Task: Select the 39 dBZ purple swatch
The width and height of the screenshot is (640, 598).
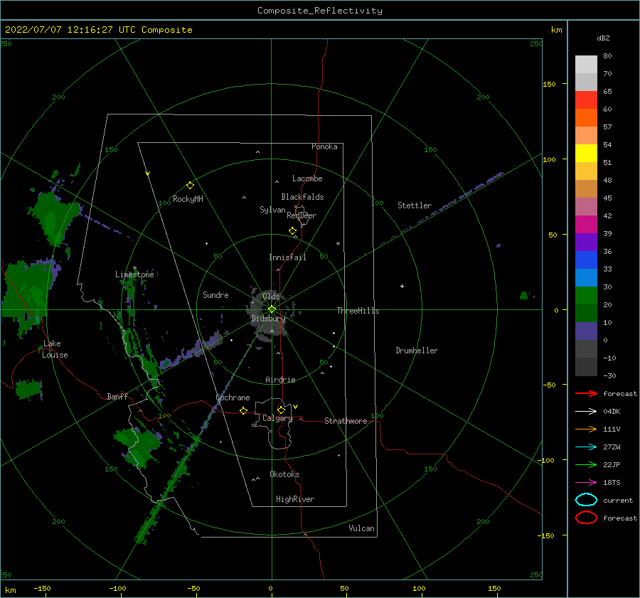Action: 586,242
